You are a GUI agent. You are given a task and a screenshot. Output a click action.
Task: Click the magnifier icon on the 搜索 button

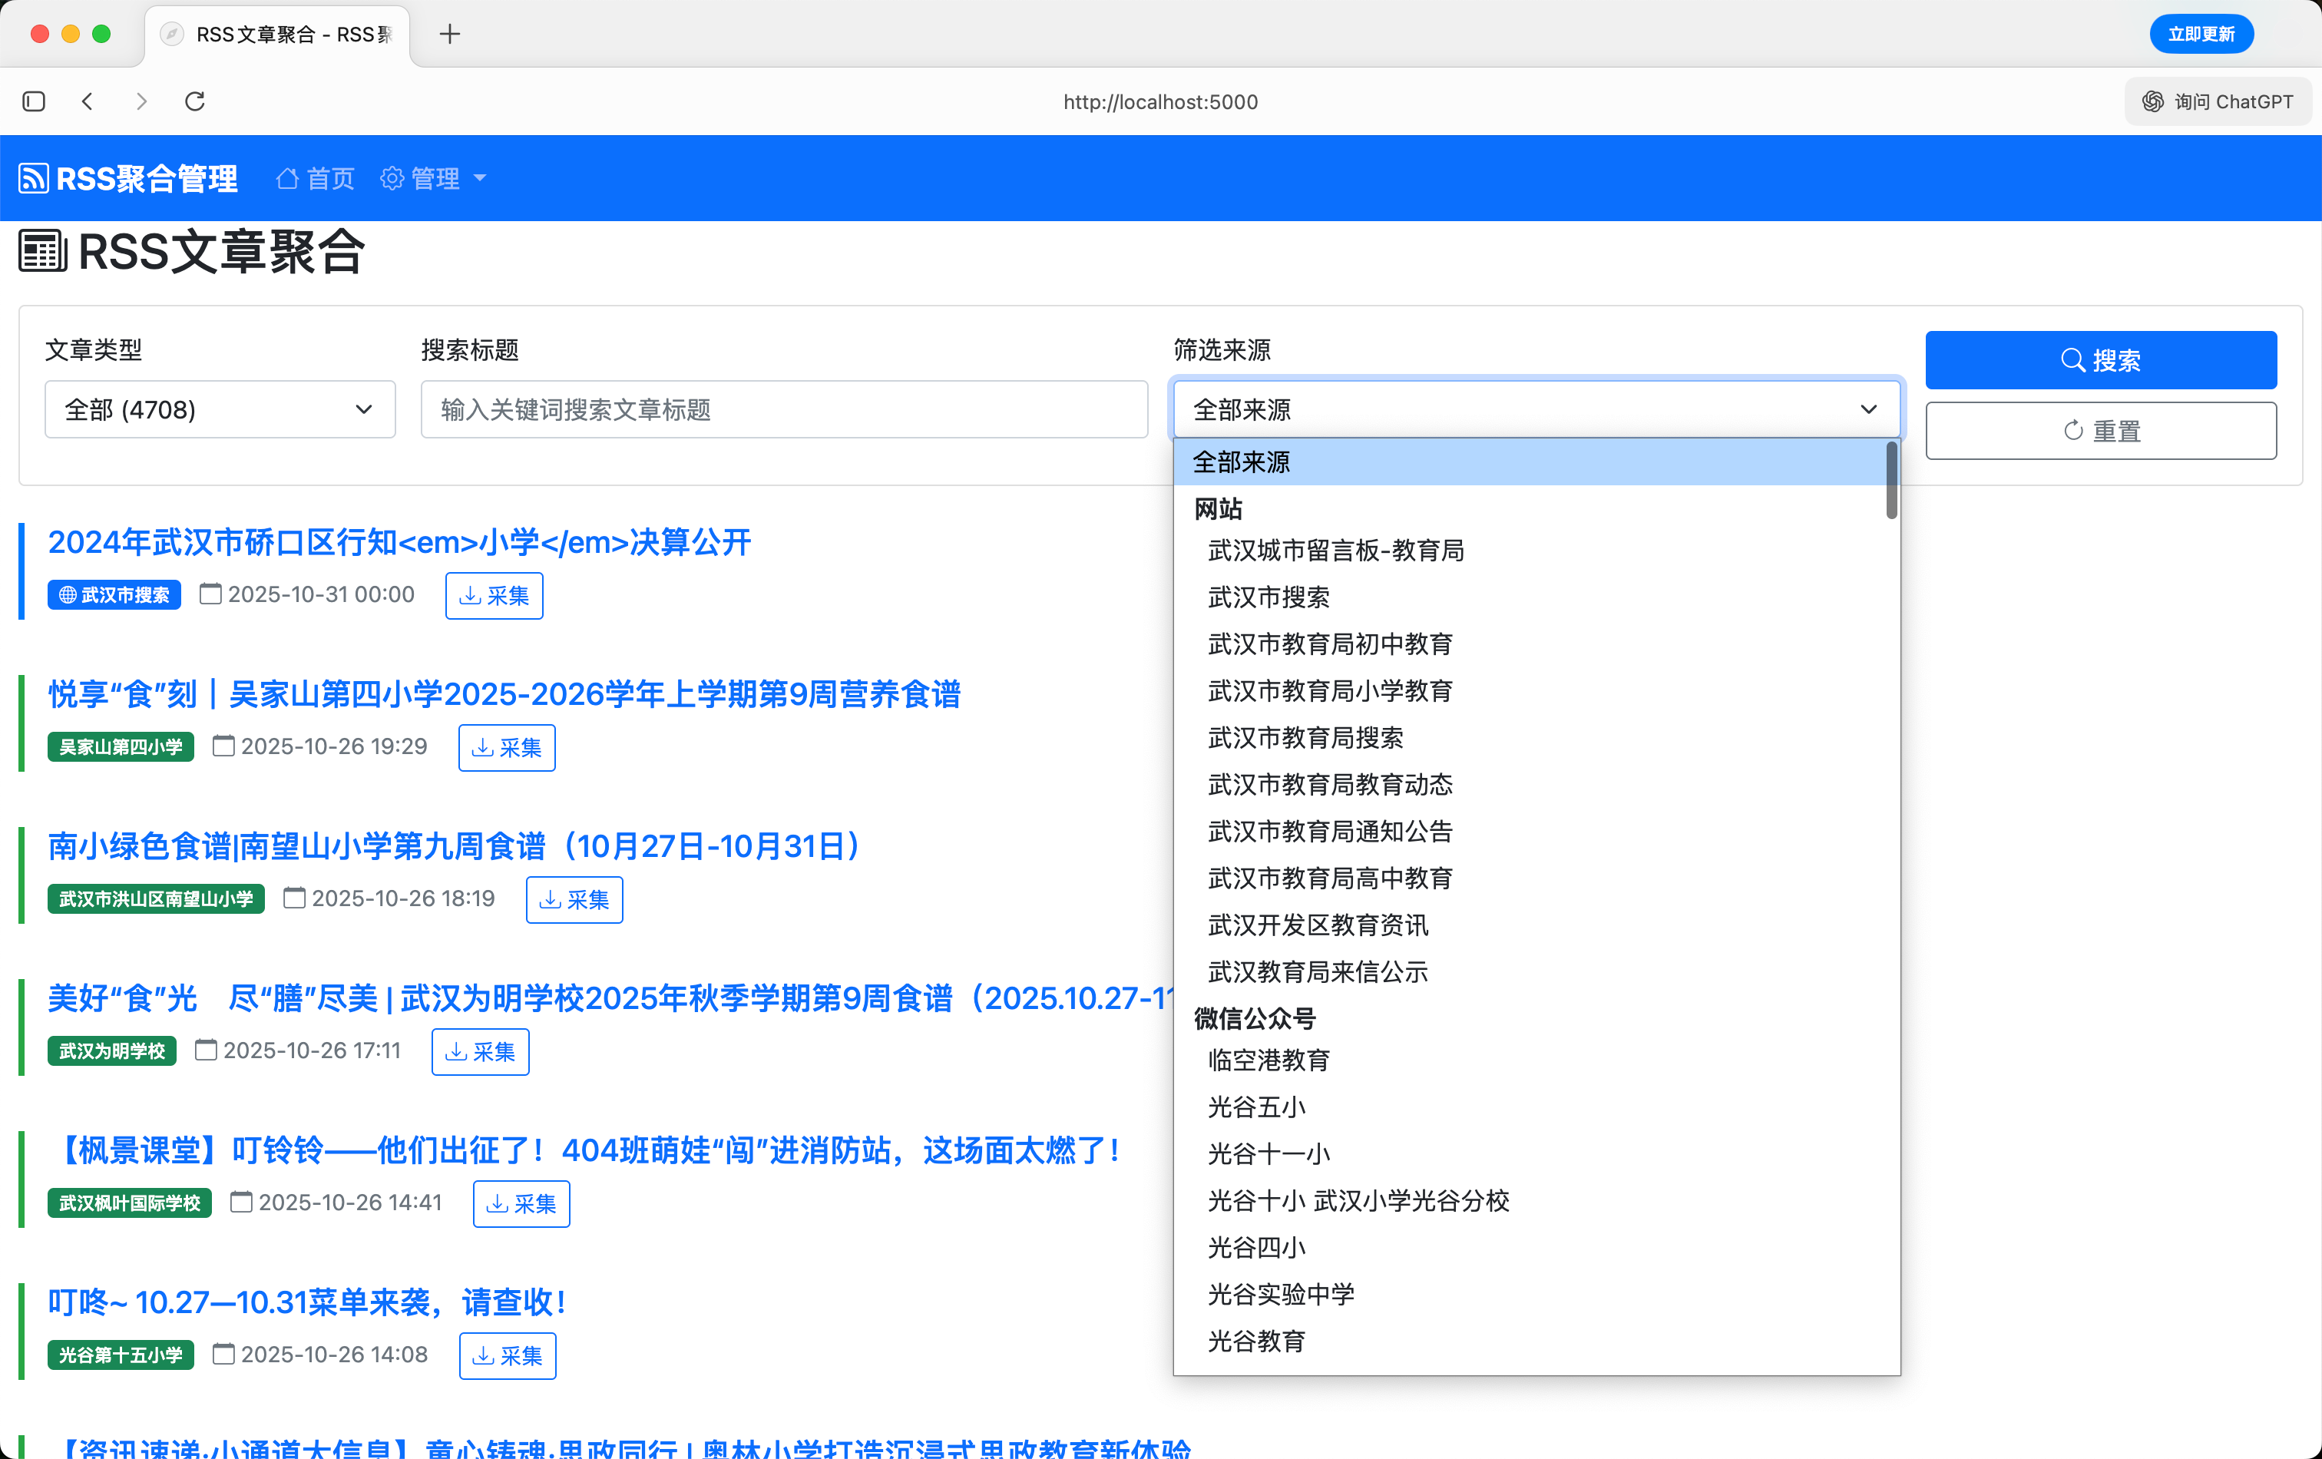(x=2074, y=359)
